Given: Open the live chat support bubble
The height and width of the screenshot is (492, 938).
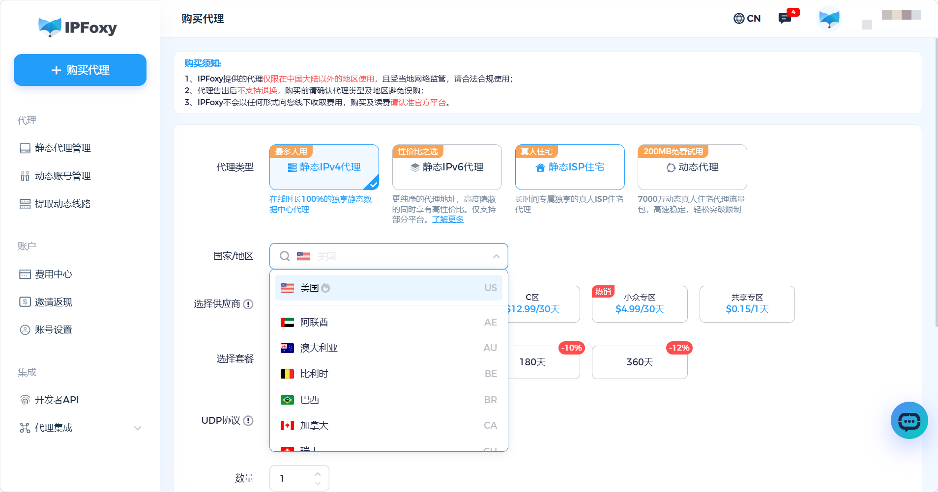Looking at the screenshot, I should (909, 420).
